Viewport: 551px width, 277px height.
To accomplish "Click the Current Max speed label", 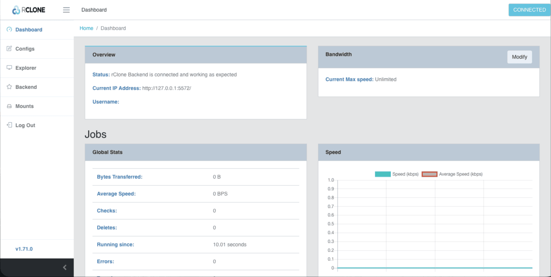I will pos(349,79).
